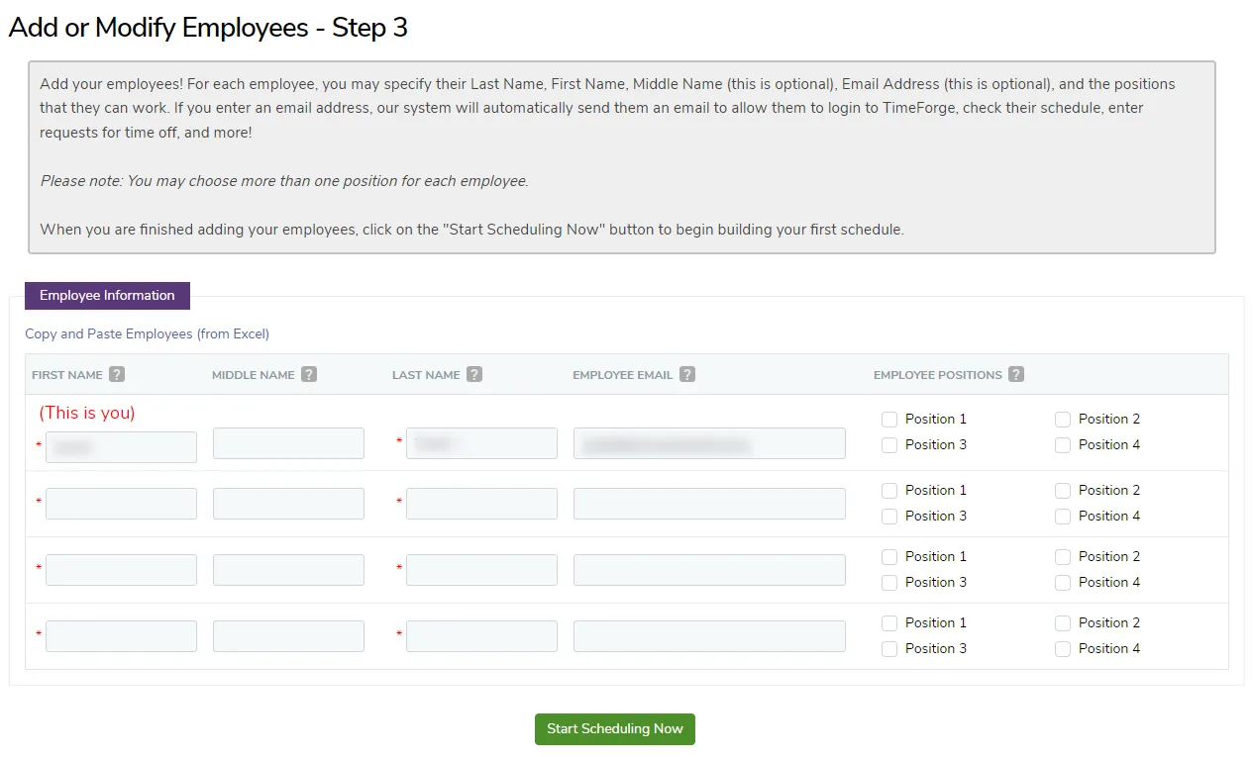Image resolution: width=1253 pixels, height=757 pixels.
Task: Check Position 4 in the fourth employee row
Action: 1063,649
